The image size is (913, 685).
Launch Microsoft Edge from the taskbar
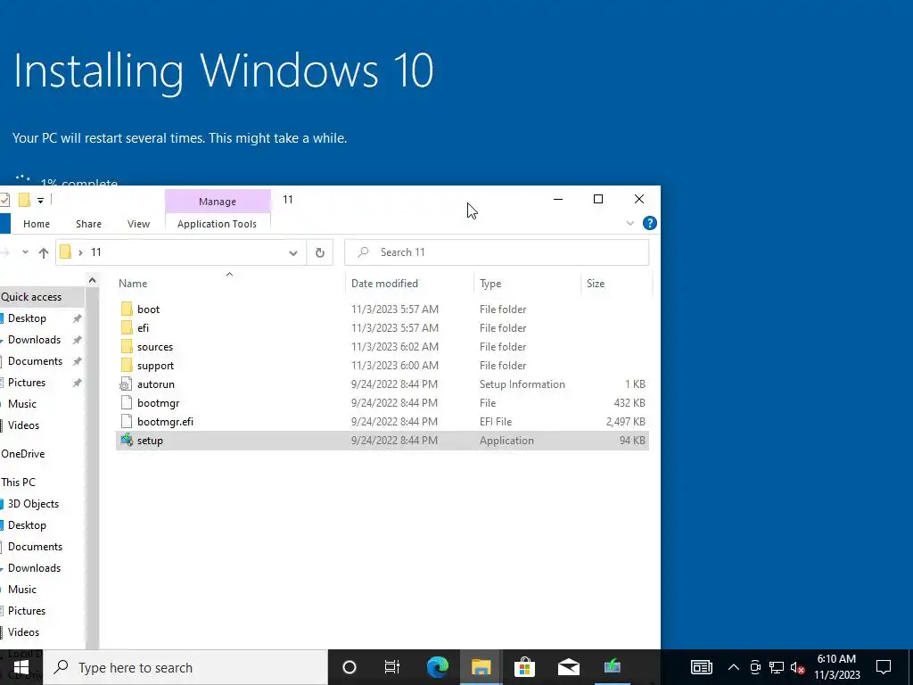coord(437,667)
